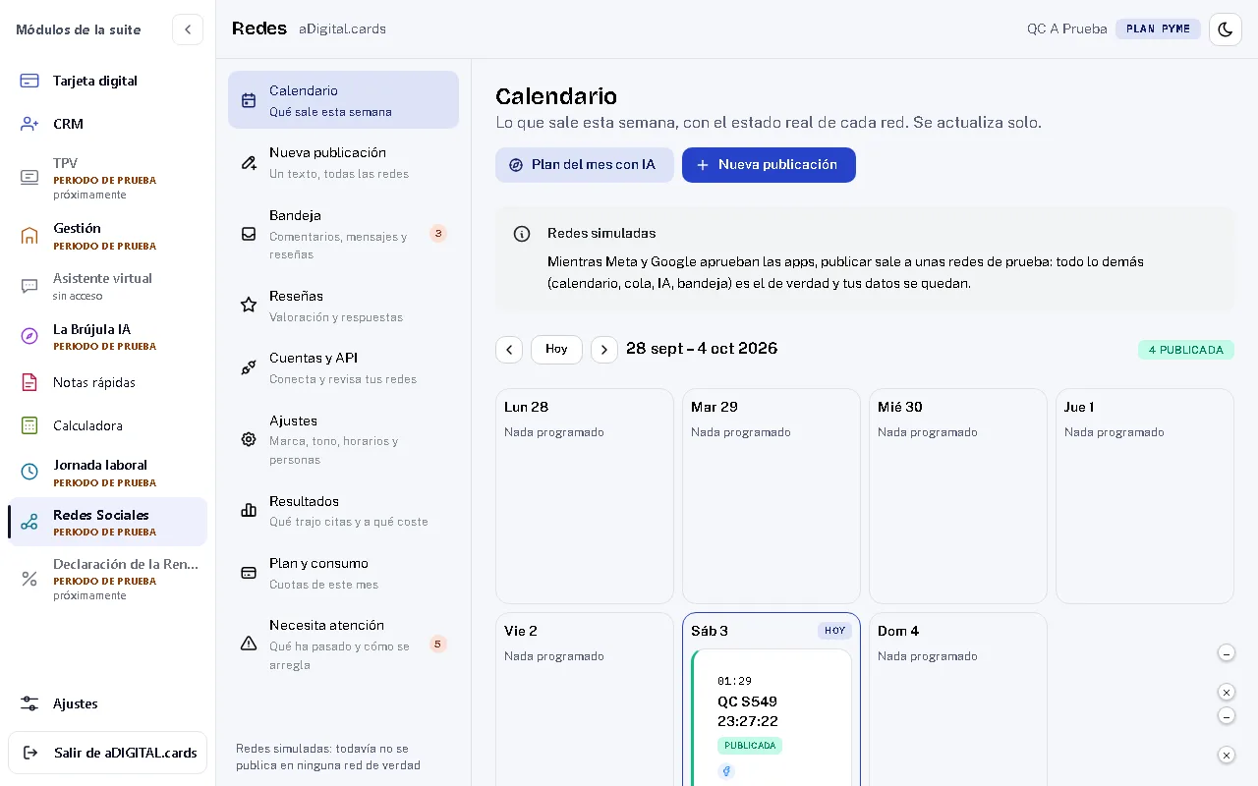Click the Facebook icon on the QC S549 post
Image resolution: width=1258 pixels, height=786 pixels.
(x=726, y=771)
